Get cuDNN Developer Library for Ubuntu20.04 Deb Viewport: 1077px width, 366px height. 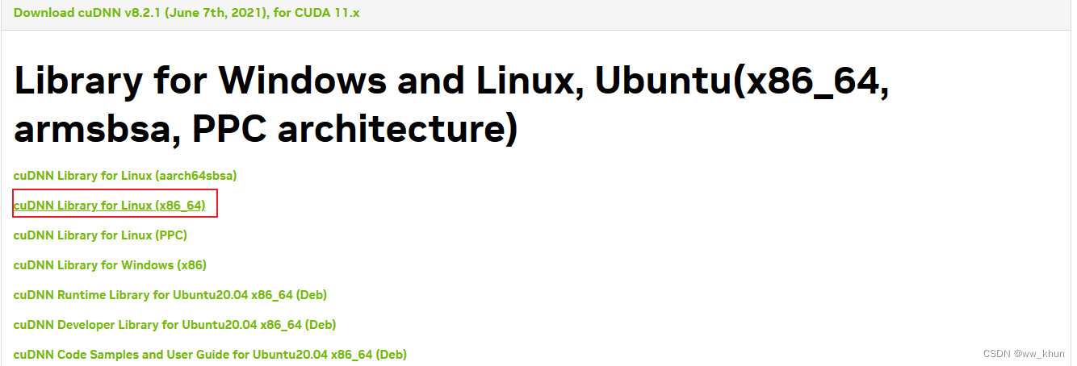(x=175, y=325)
